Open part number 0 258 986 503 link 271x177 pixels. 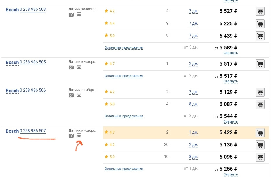[33, 9]
